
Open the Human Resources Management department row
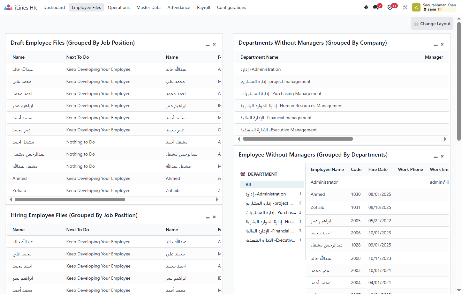coord(342,106)
